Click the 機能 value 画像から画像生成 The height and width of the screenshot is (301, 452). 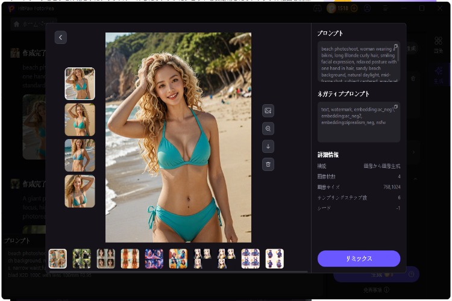[382, 166]
